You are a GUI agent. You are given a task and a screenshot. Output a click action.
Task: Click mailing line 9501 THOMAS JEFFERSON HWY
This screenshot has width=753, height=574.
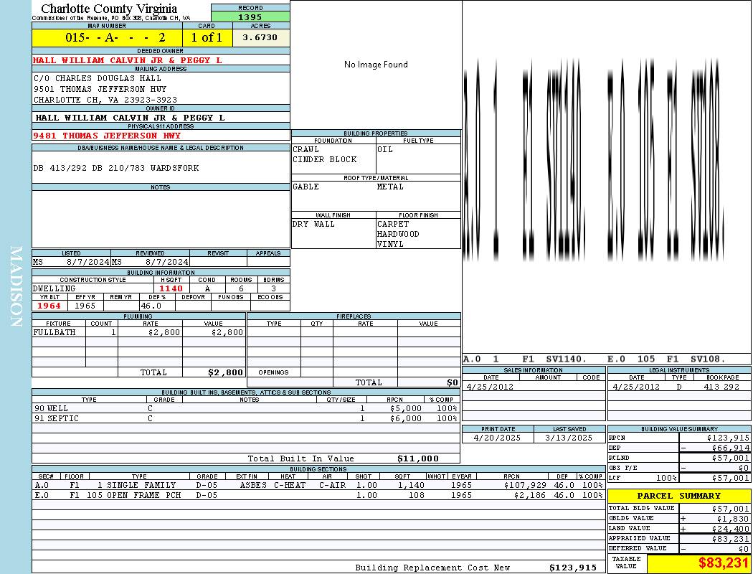tap(100, 89)
